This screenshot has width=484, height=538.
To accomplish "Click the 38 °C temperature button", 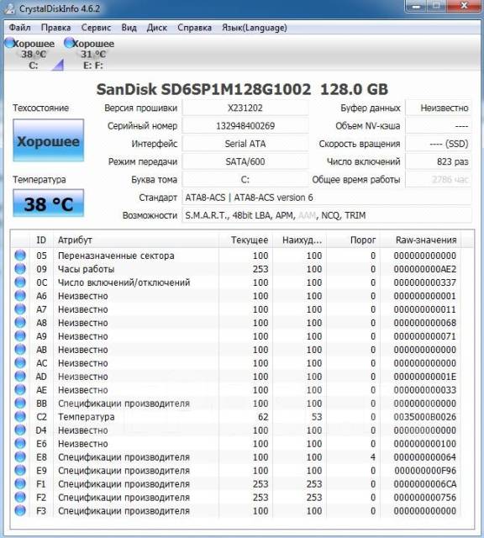I will pos(49,203).
